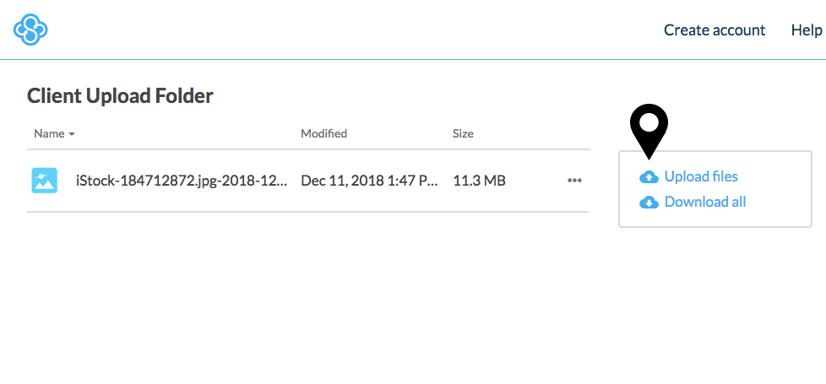Open the iStock-184712872.jpg file name
The image size is (826, 384).
(x=181, y=180)
